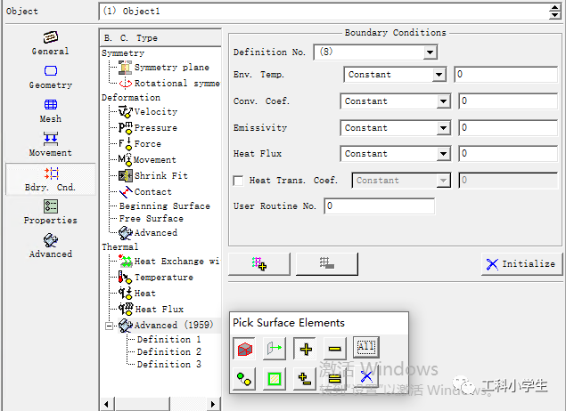This screenshot has height=411, width=566.
Task: Click the B.C. tree scroll left arrow
Action: point(107,404)
